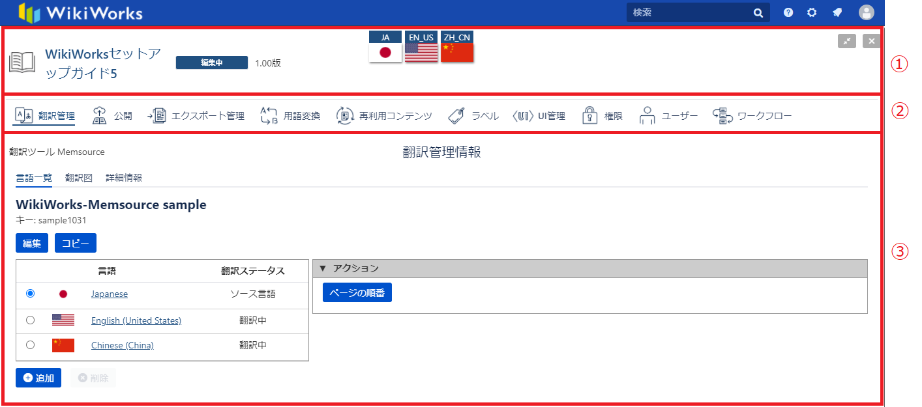This screenshot has height=407, width=922.
Task: Select the English (United States) radio button
Action: (x=30, y=320)
